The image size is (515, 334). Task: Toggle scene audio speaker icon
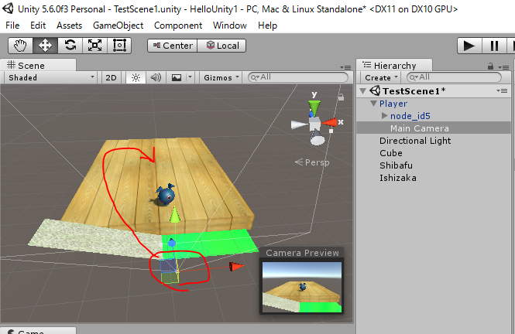156,77
